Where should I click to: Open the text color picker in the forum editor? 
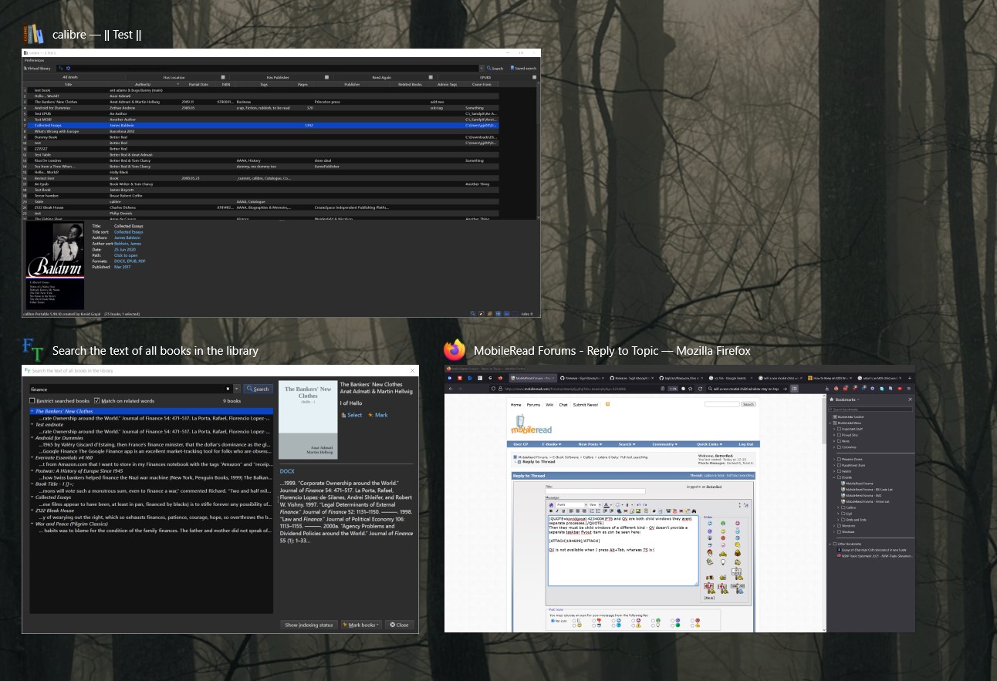click(x=607, y=504)
